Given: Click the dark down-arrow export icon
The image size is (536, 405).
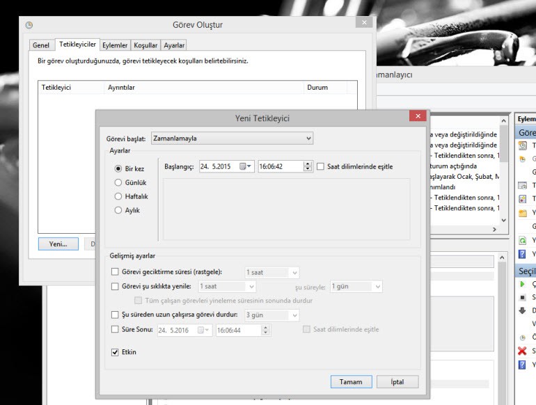Looking at the screenshot, I should pos(523,310).
